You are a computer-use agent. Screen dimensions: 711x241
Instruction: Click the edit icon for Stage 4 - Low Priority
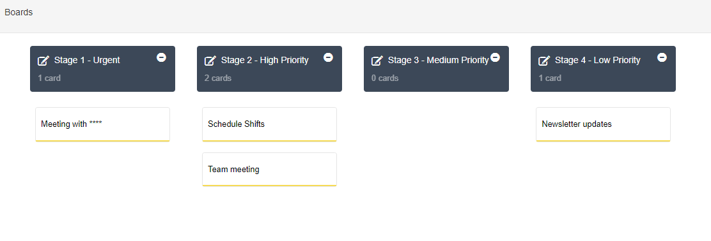[544, 61]
